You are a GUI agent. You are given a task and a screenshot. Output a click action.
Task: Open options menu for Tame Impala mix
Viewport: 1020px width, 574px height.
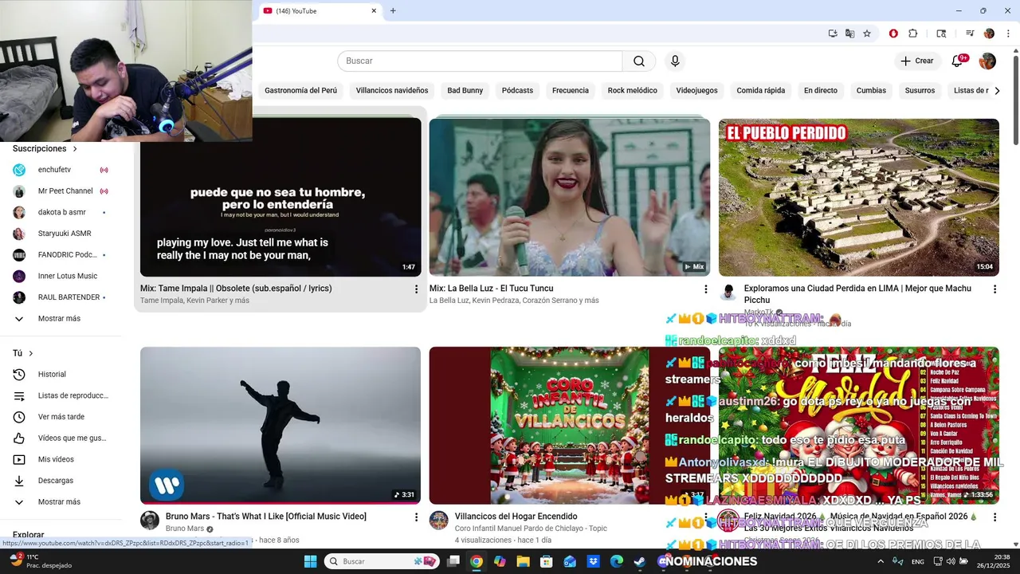(416, 289)
